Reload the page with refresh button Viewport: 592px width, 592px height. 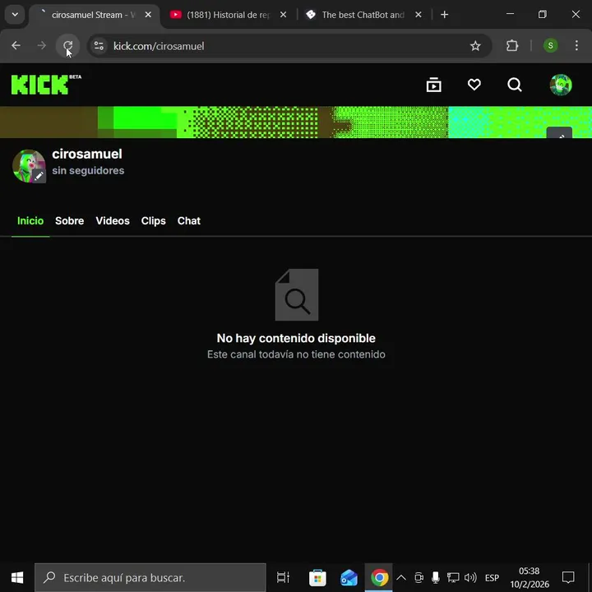coord(68,46)
